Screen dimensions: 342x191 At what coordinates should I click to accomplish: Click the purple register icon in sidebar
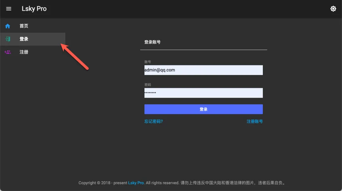pos(8,52)
